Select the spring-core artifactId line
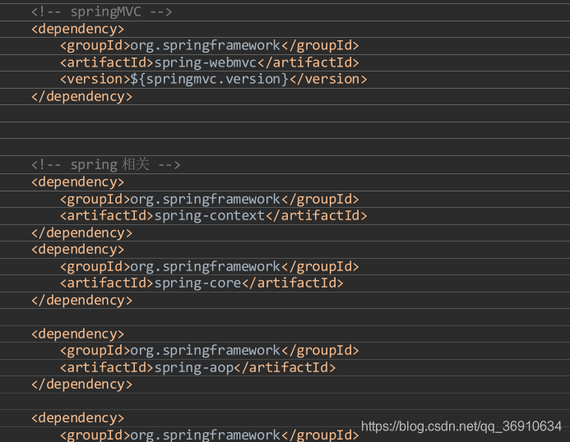570x442 pixels. tap(202, 283)
